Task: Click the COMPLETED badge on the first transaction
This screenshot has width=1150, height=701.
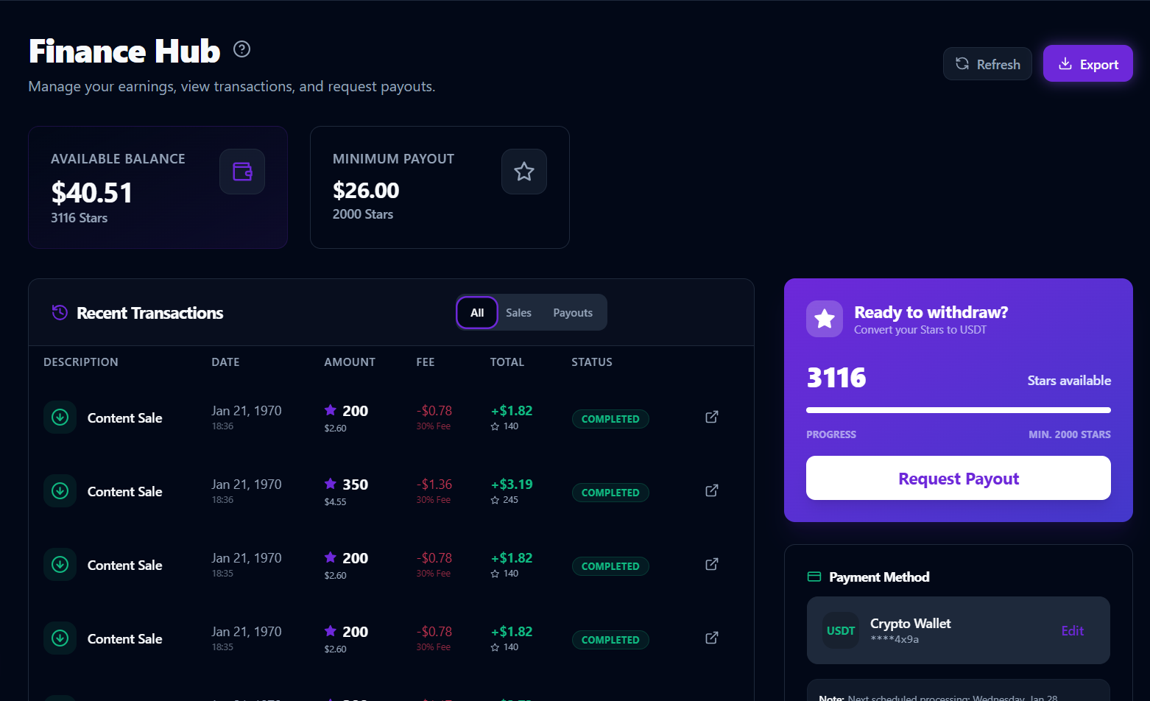Action: pos(610,418)
